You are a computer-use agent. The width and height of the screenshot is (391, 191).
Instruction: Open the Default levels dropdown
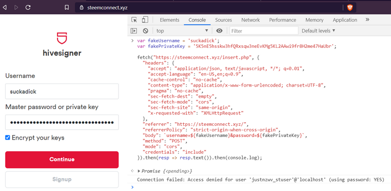[318, 31]
